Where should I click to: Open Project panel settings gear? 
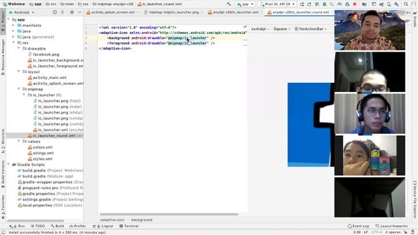click(72, 12)
